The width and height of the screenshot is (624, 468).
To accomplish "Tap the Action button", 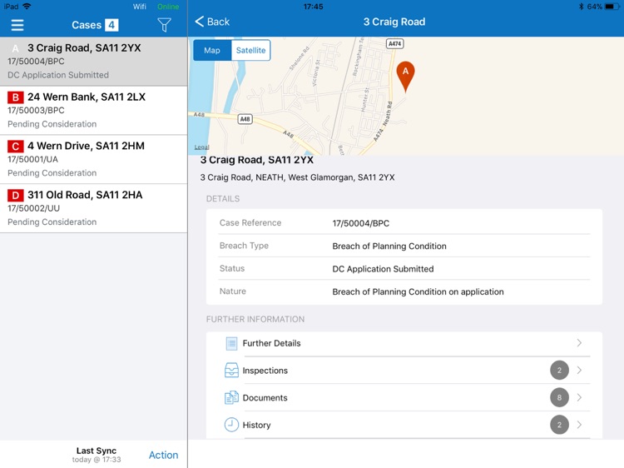I will (x=164, y=455).
